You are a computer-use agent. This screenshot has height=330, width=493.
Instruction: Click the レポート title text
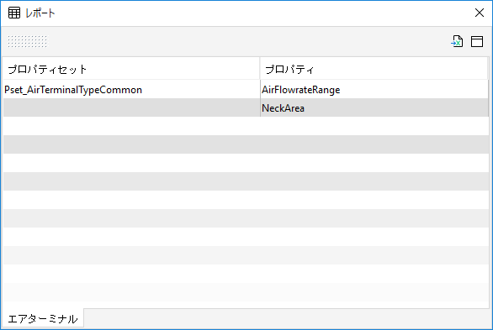coord(40,13)
